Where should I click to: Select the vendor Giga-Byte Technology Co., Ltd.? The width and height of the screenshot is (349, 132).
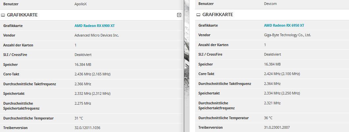click(287, 35)
